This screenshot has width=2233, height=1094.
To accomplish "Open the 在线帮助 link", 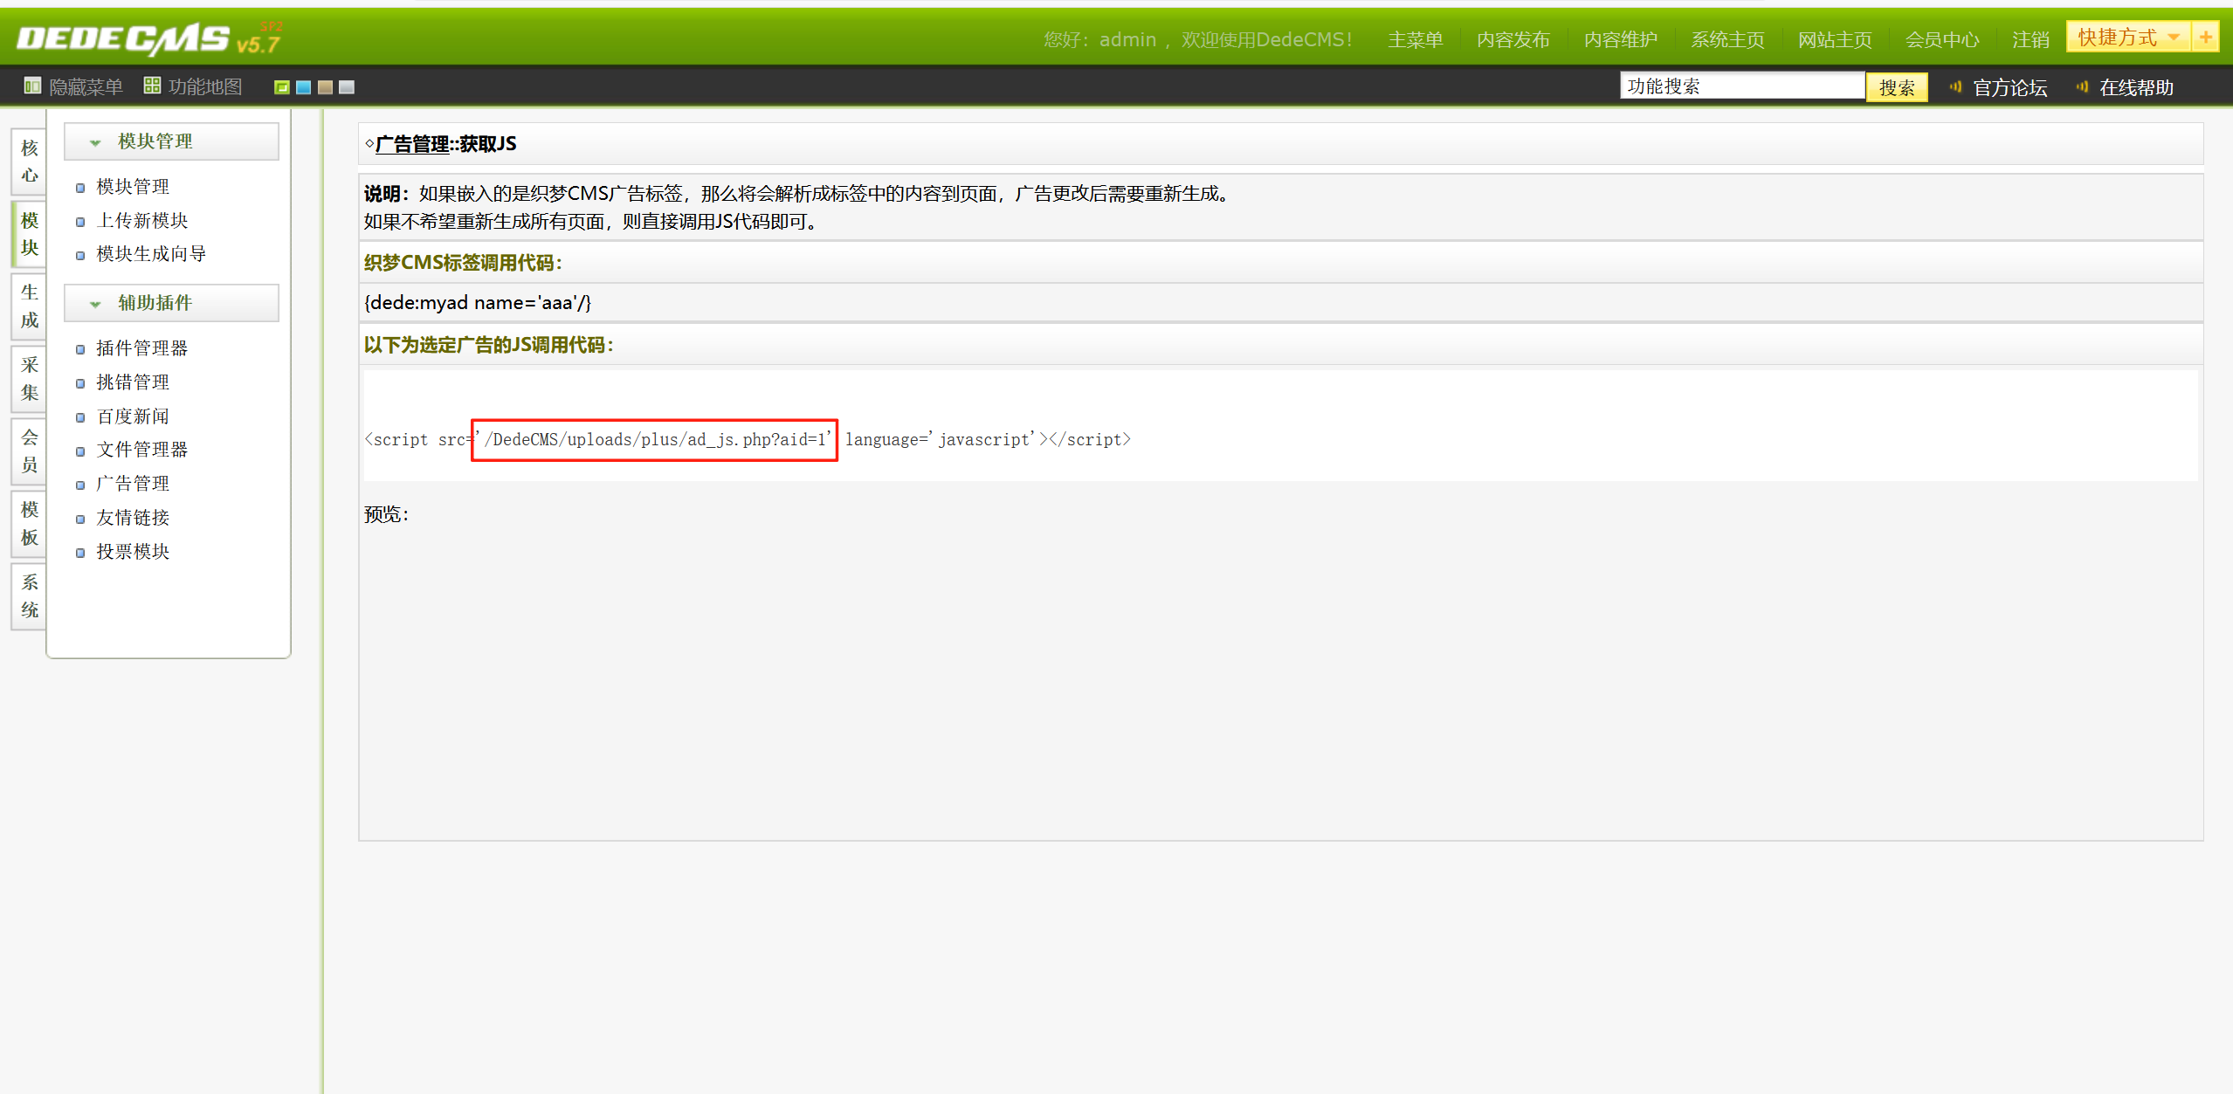I will 2136,87.
